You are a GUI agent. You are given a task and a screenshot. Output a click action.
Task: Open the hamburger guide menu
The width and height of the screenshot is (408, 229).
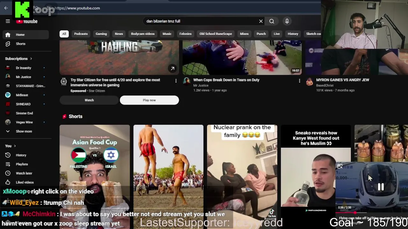8,21
